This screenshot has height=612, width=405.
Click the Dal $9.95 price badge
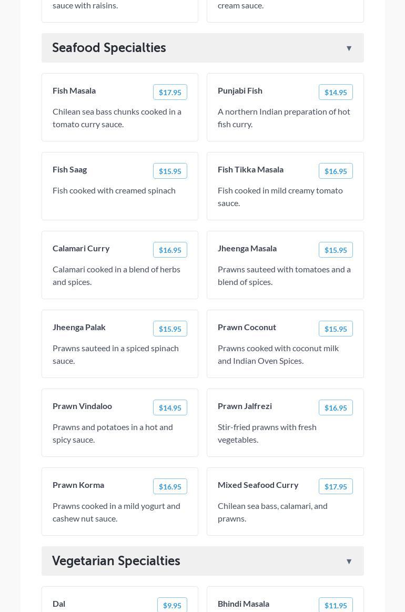click(172, 606)
